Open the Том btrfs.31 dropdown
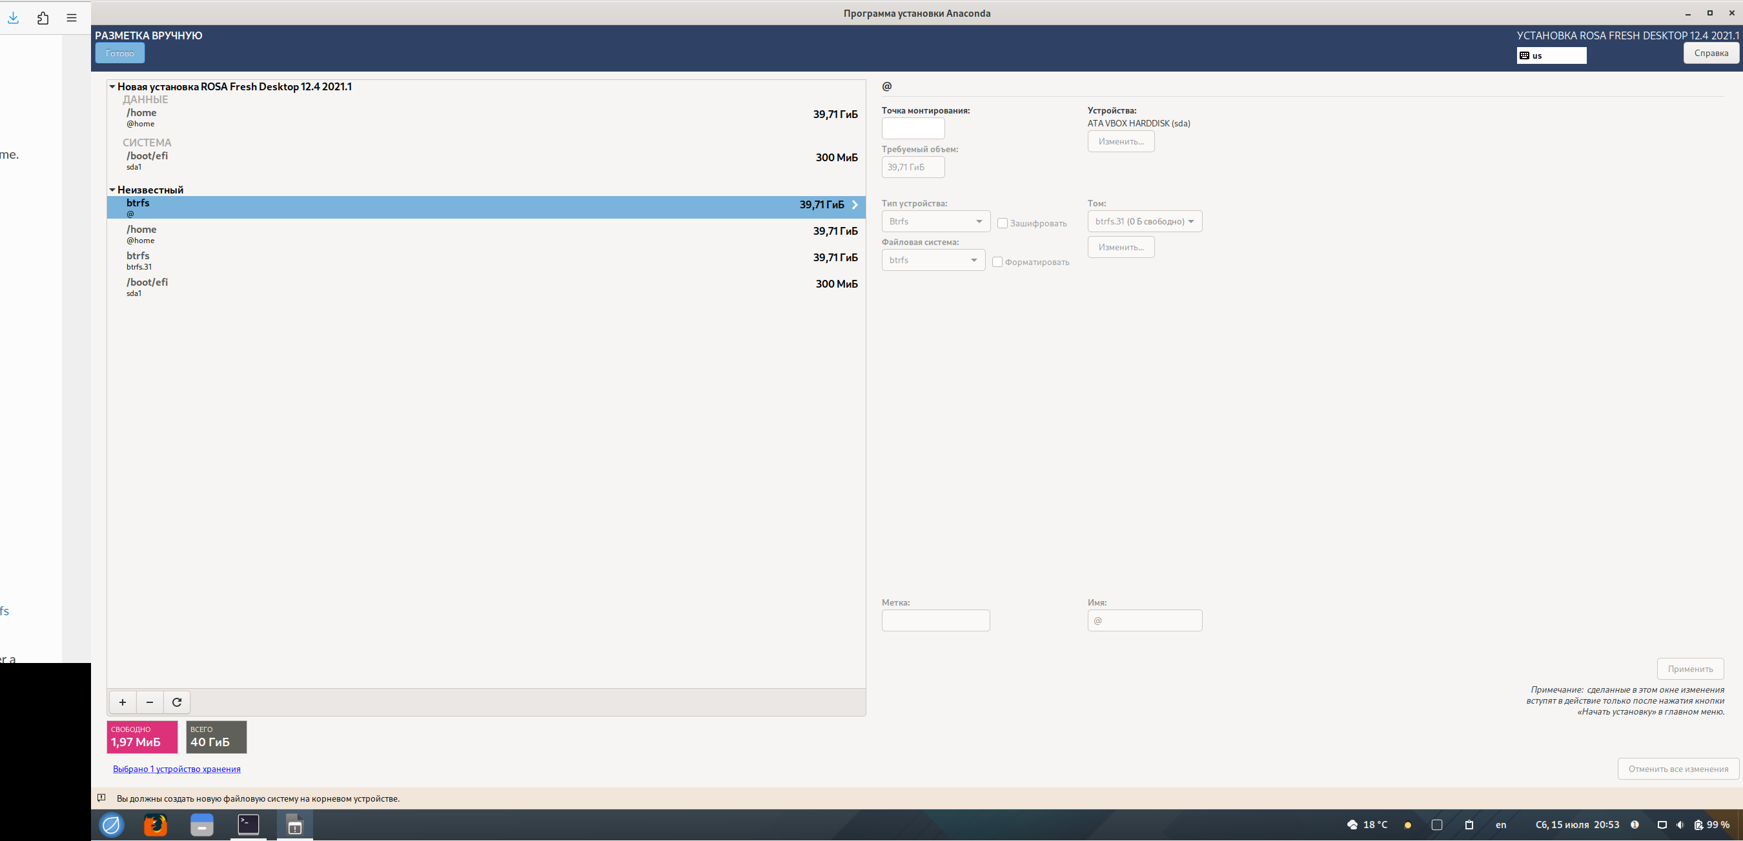Screen dimensions: 1743x841 pos(1144,221)
